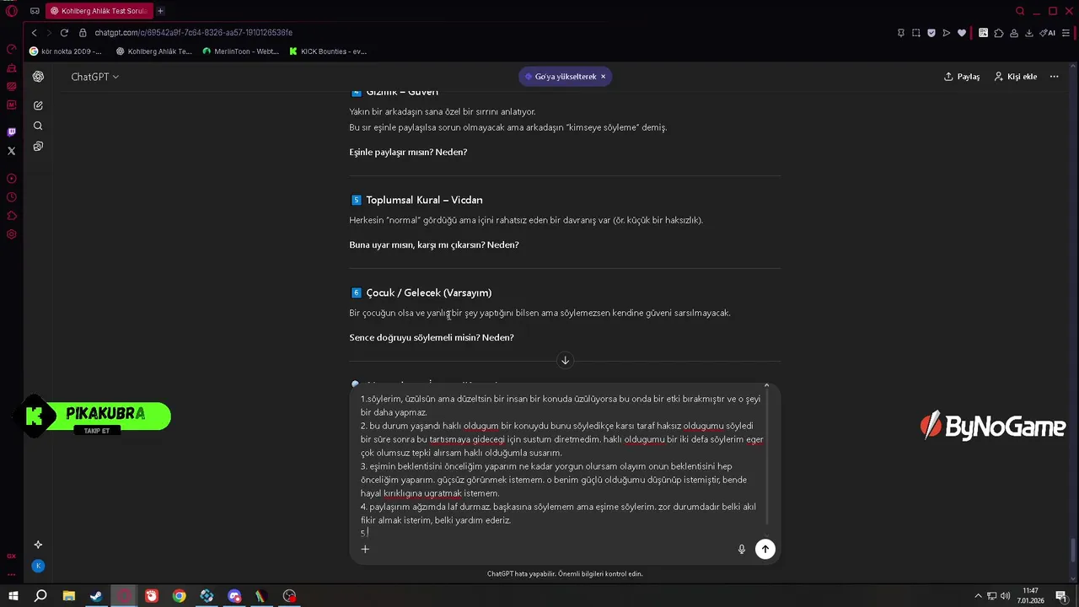The height and width of the screenshot is (607, 1079).
Task: Click the '5 Toplumsal Kural – Vicdan' heading
Action: [416, 200]
